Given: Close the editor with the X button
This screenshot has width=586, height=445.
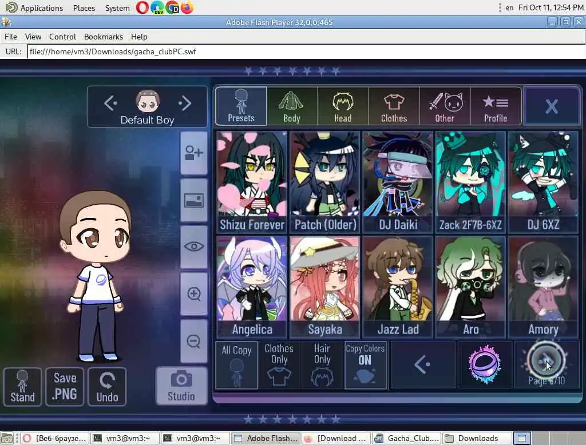Looking at the screenshot, I should (x=552, y=106).
